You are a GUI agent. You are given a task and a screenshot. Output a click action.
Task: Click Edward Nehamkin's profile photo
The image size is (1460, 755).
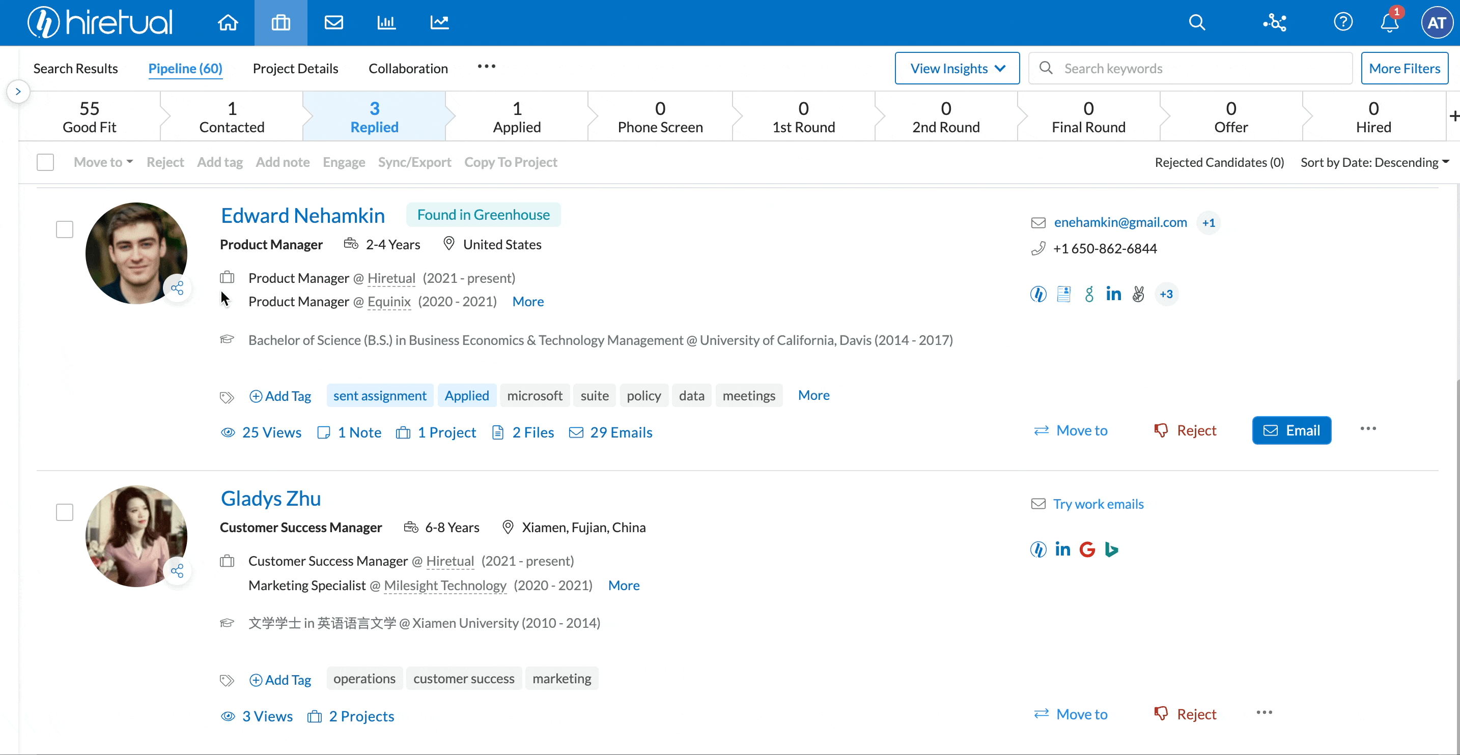(136, 253)
